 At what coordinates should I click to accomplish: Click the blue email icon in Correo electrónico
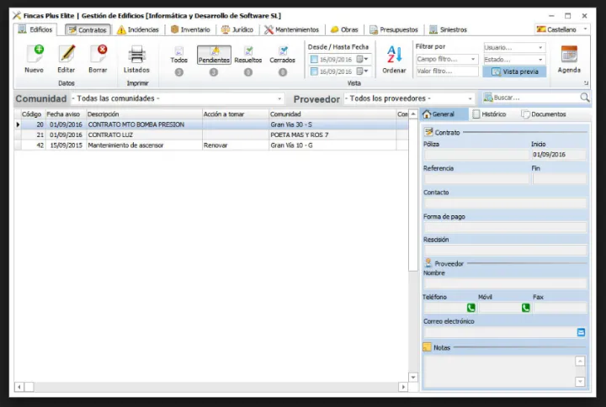(x=581, y=332)
